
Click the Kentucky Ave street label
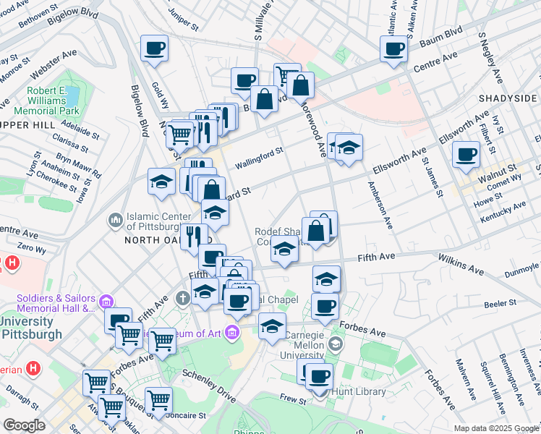pos(503,212)
